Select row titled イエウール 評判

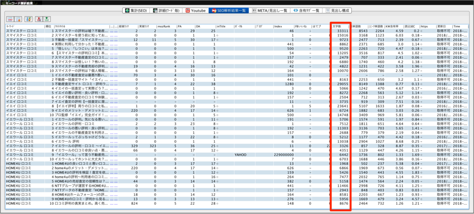pyautogui.click(x=237, y=141)
